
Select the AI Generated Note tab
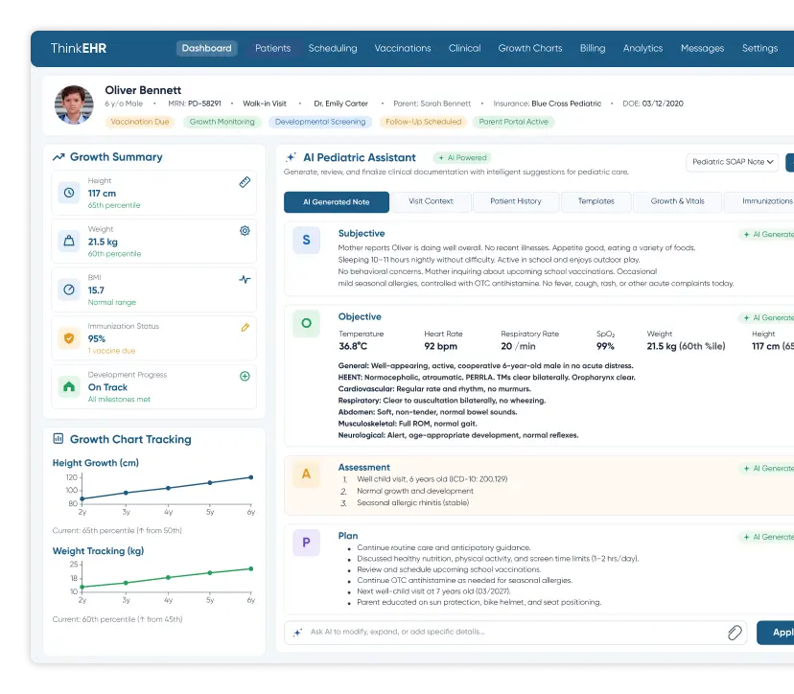click(x=337, y=202)
